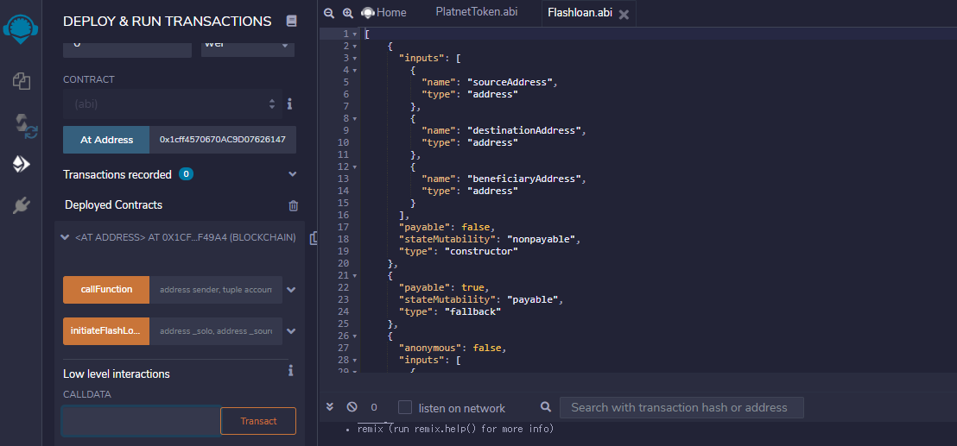This screenshot has height=446, width=957.
Task: Click the "fallback" text on line 24
Action: (472, 311)
